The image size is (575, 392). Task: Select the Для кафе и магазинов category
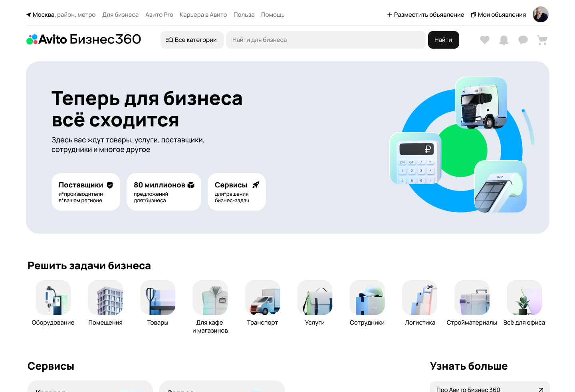pyautogui.click(x=210, y=297)
